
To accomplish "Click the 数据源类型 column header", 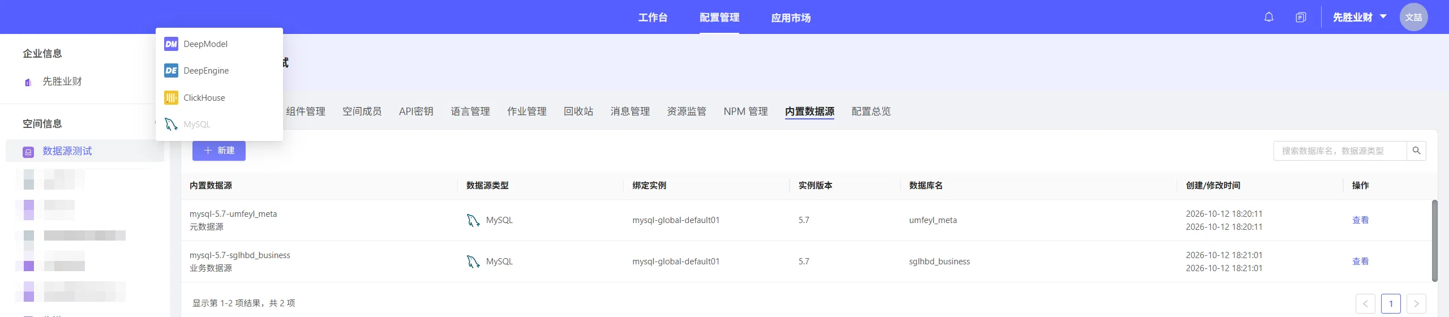I will click(x=487, y=186).
